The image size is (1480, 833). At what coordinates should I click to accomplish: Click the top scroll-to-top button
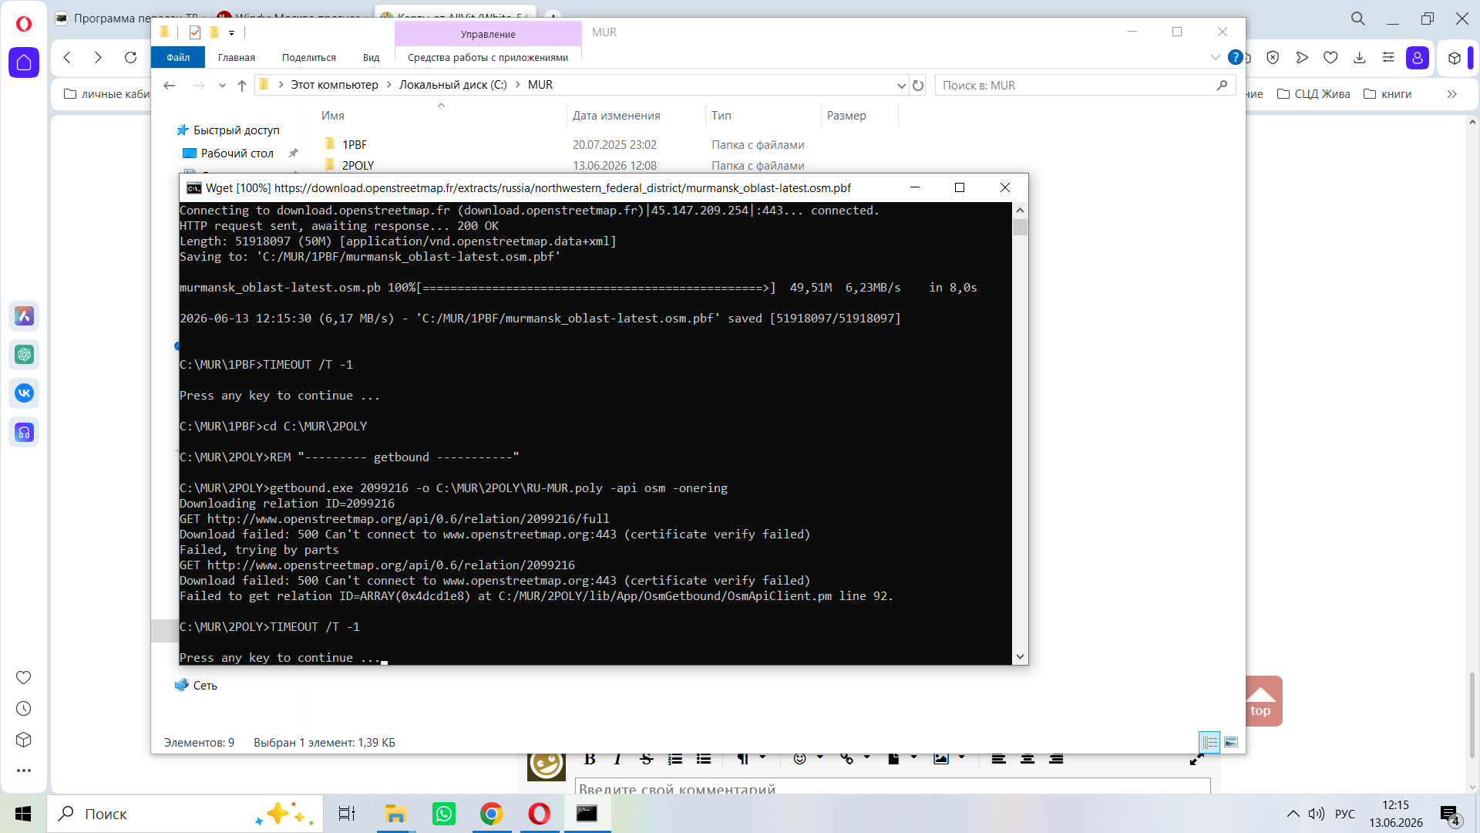1261,701
